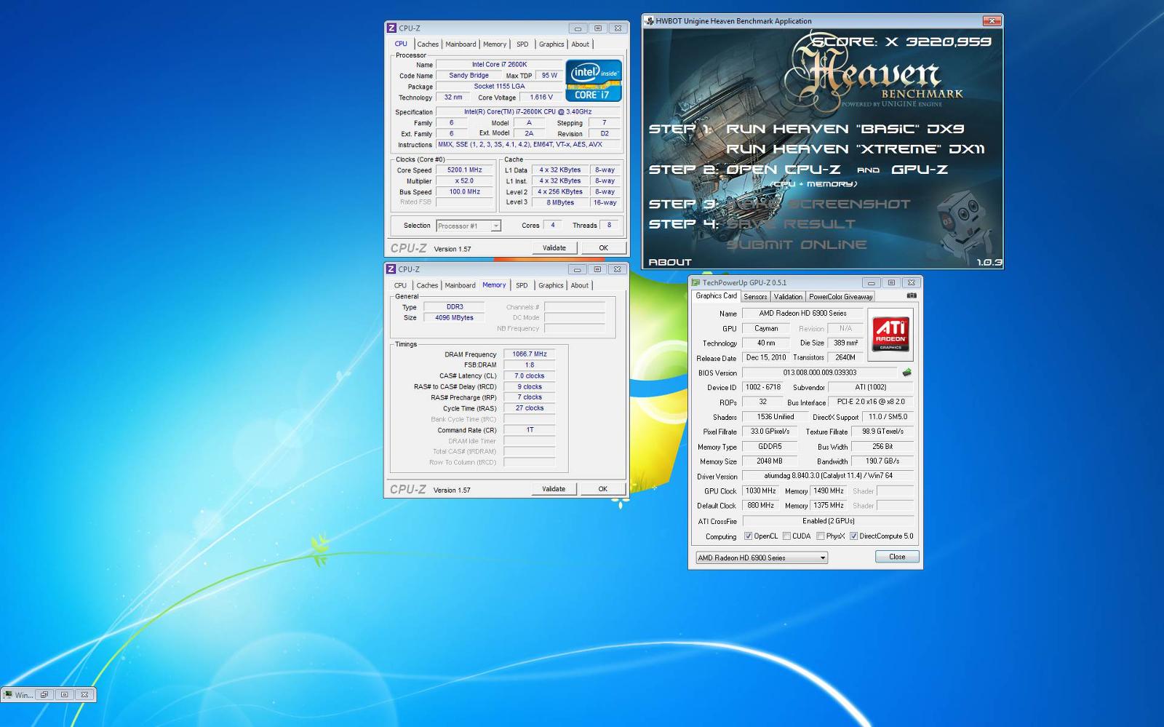
Task: Click the Memory Size value 4096 MBytes
Action: pos(454,318)
